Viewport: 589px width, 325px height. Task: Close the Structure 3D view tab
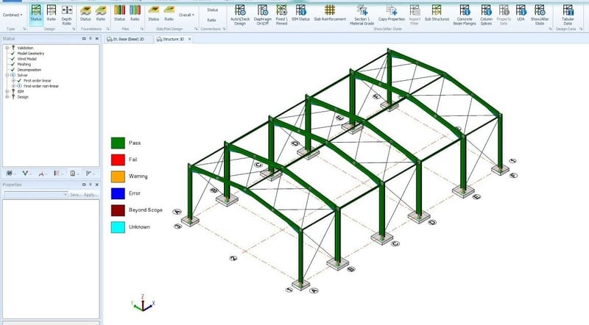(190, 39)
